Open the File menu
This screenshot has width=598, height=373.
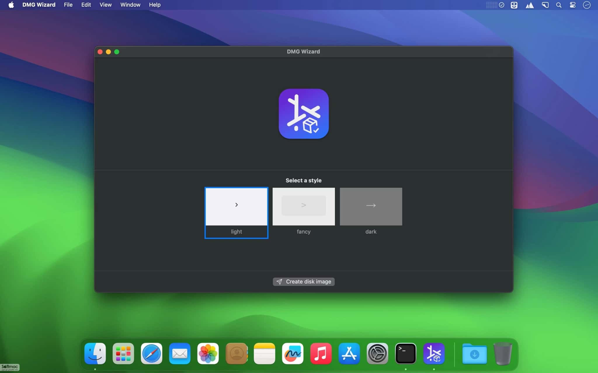coord(68,5)
